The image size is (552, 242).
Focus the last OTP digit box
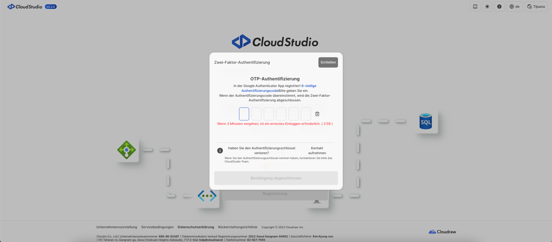point(306,114)
